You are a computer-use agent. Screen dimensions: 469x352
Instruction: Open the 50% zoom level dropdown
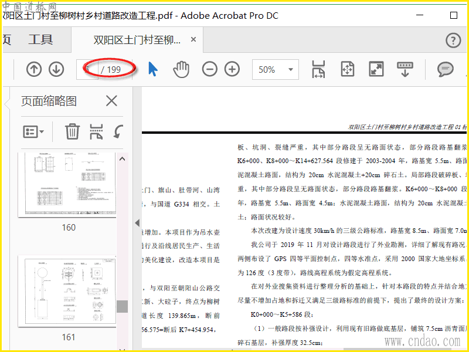click(x=275, y=69)
